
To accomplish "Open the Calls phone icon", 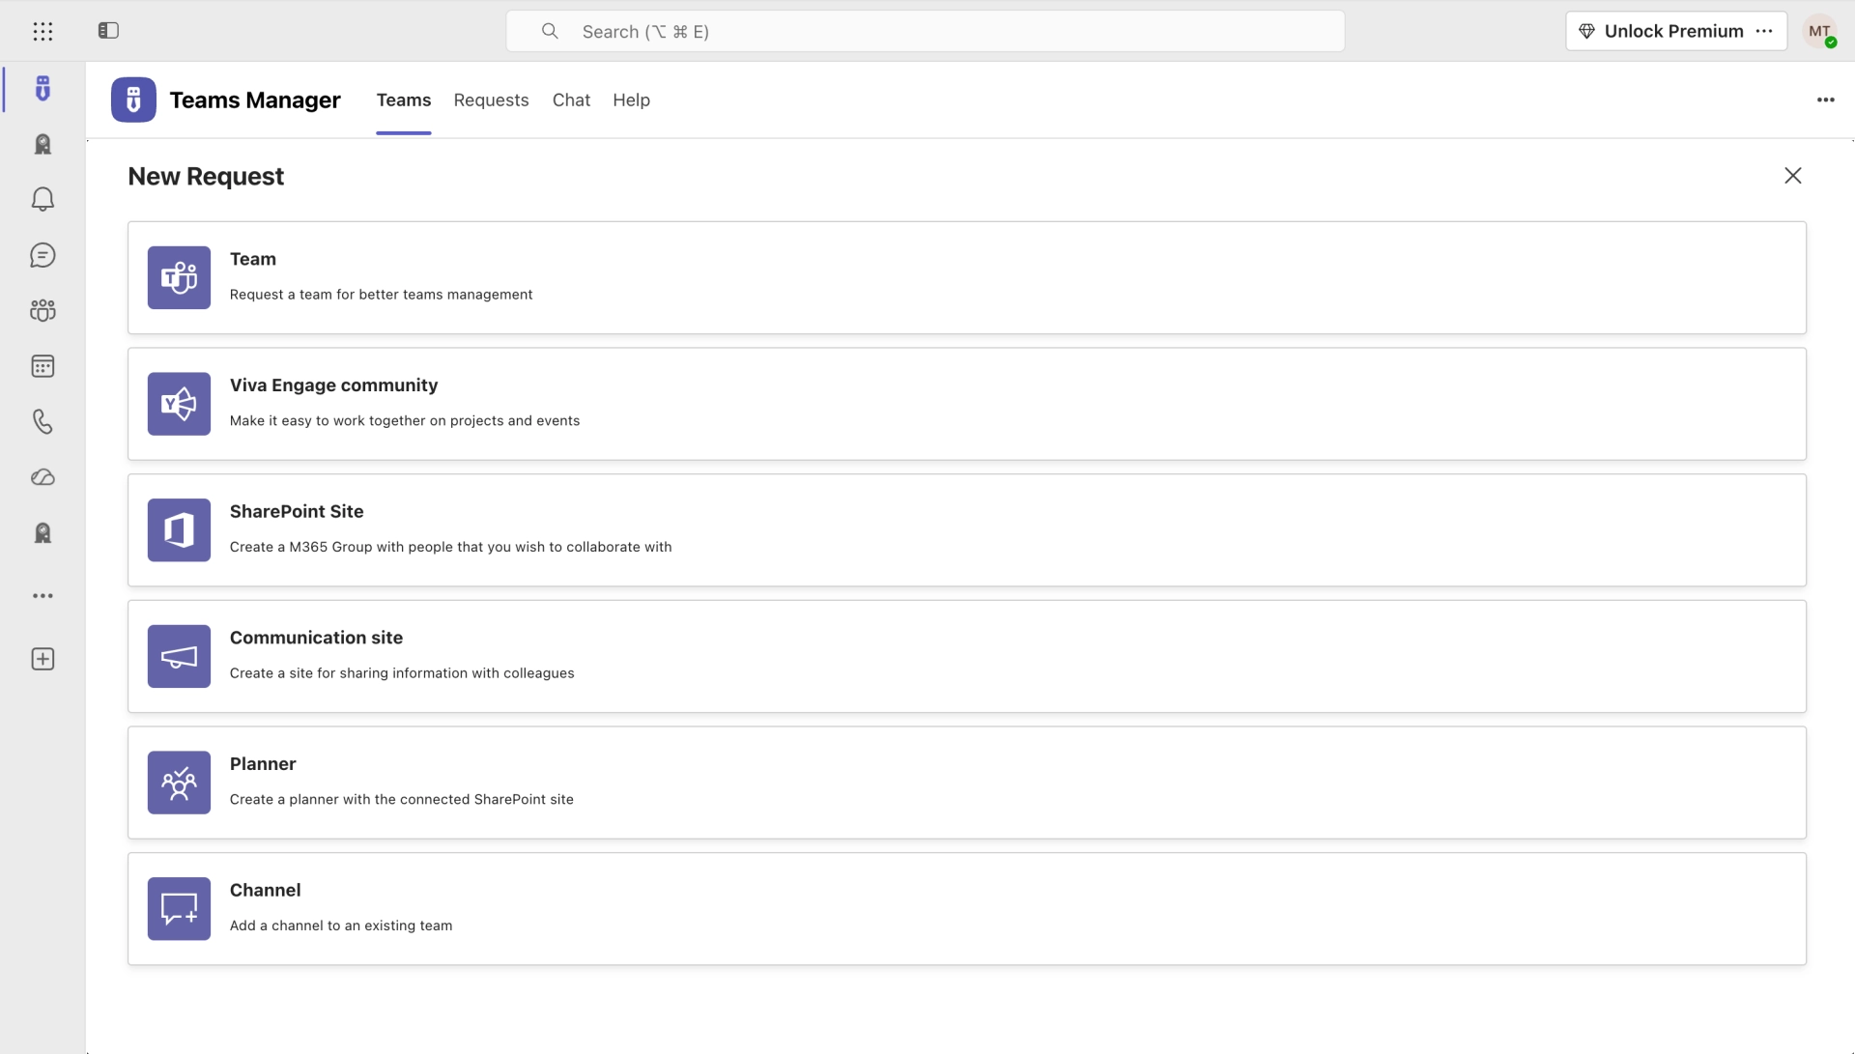I will [x=43, y=421].
